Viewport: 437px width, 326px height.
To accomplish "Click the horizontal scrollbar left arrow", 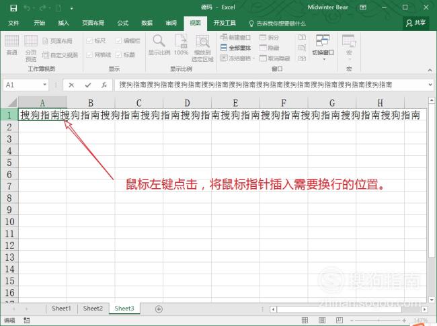I will point(274,309).
